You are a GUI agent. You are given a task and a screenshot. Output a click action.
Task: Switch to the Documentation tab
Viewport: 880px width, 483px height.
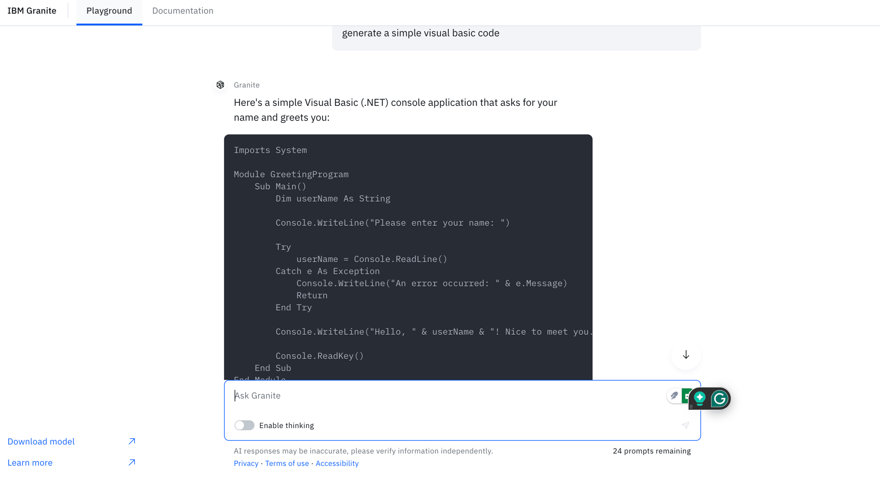[x=182, y=11]
